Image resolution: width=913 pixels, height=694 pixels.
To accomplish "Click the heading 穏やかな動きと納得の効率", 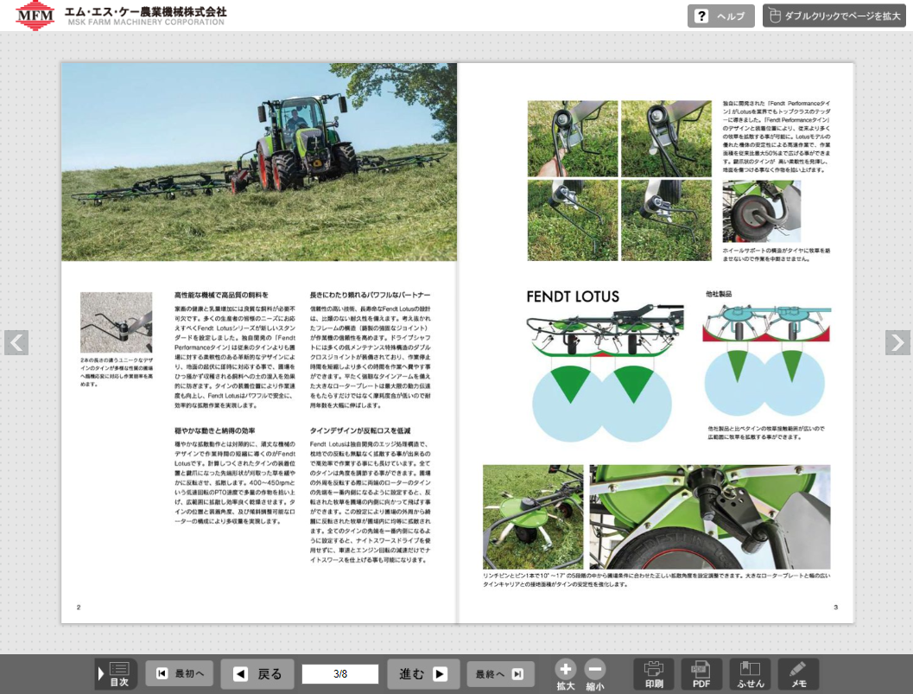I will 215,431.
